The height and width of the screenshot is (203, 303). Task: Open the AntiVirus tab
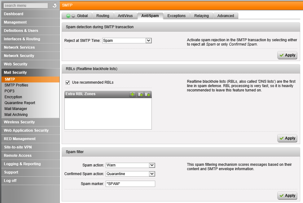point(125,16)
